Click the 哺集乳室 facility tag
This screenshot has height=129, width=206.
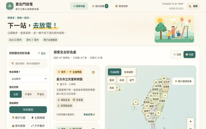64,100
